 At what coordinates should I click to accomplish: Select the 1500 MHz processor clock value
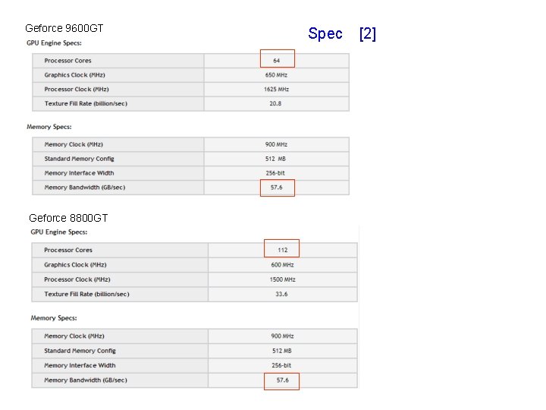282,279
